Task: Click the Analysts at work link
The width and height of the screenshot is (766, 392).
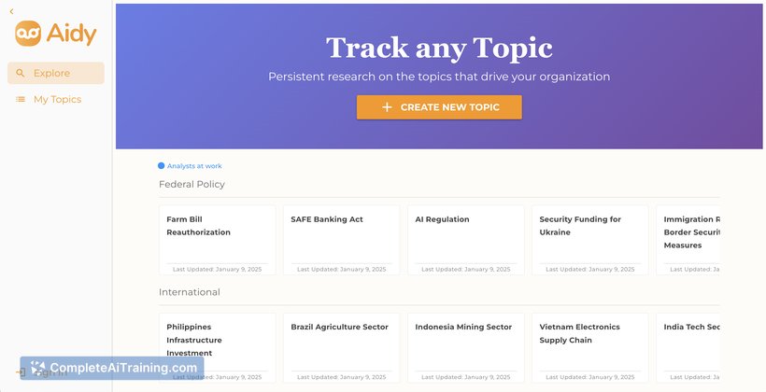Action: [x=194, y=166]
